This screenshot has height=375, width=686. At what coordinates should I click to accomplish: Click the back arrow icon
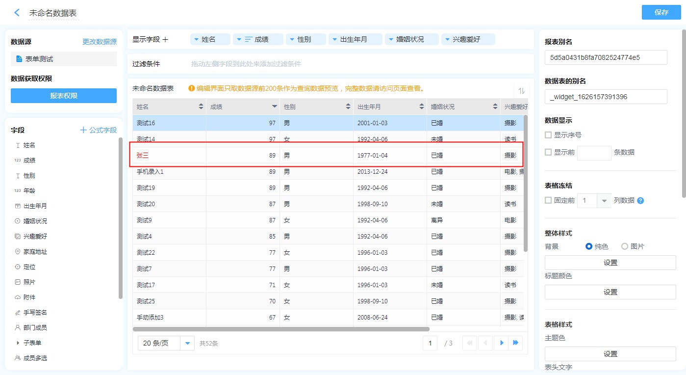click(x=17, y=13)
